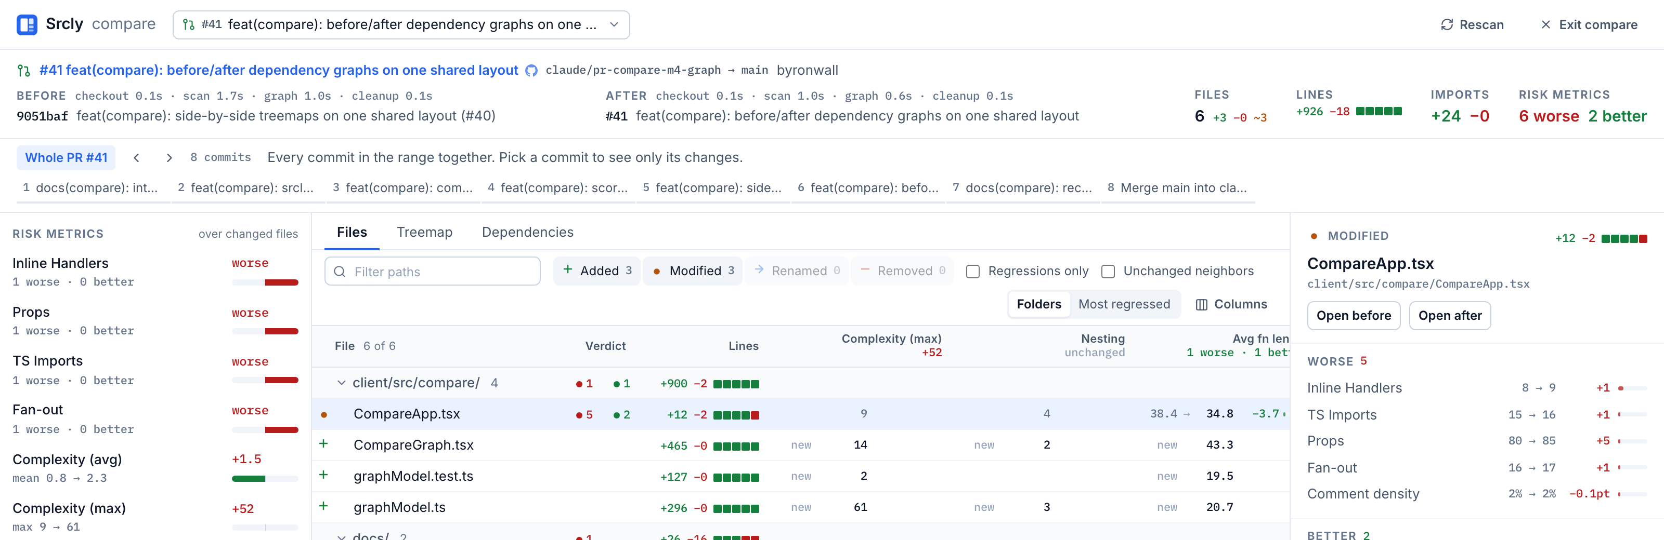Image resolution: width=1664 pixels, height=540 pixels.
Task: Click the plus icon on the graphModel.ts row
Action: tap(323, 506)
